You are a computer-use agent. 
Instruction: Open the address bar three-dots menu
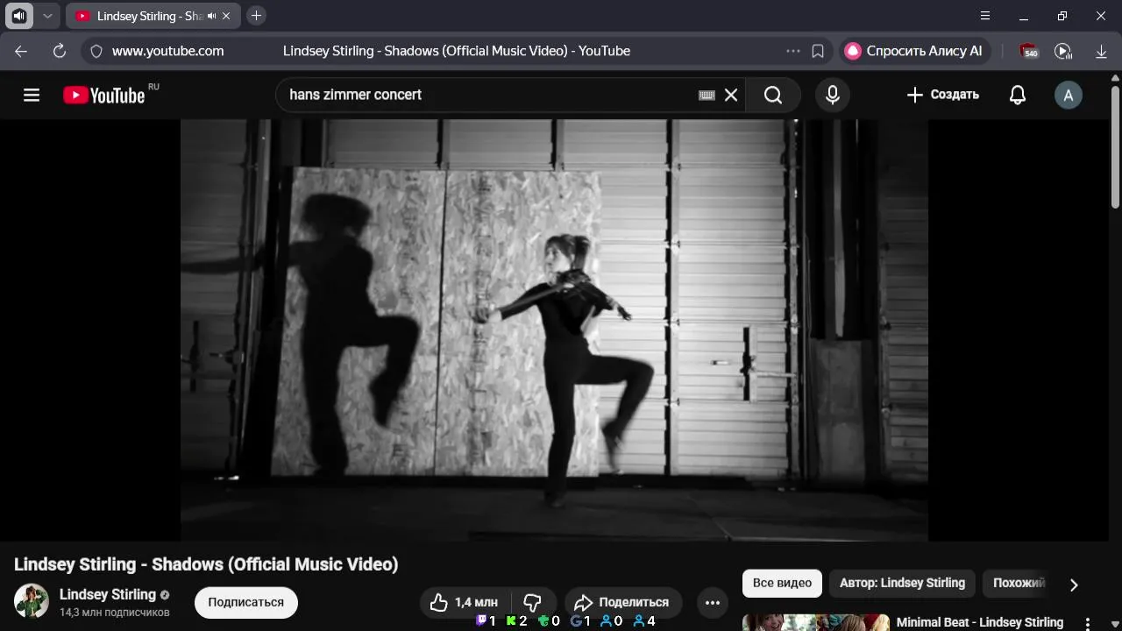coord(793,51)
